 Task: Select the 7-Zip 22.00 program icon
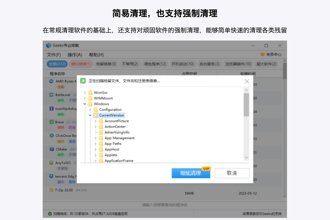click(52, 190)
